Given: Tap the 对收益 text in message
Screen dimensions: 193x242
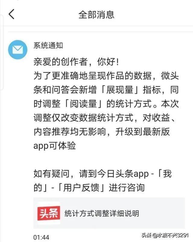Looking at the screenshot, I should [156, 118].
